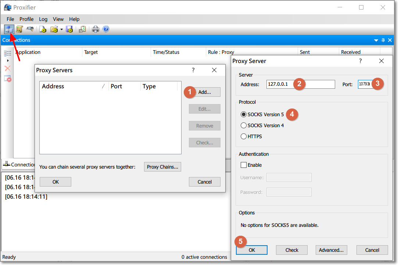Click help ? in Proxy Server title bar
398x265 pixels.
(360, 61)
